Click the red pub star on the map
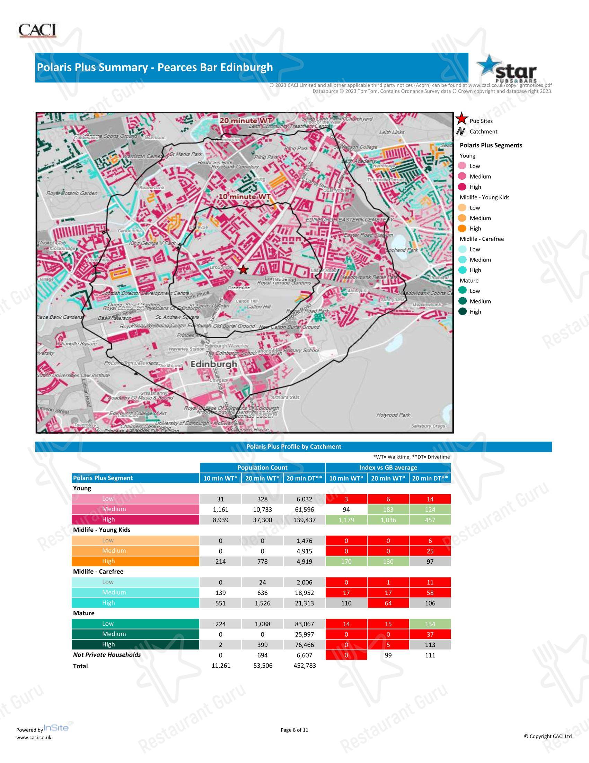 tap(243, 270)
